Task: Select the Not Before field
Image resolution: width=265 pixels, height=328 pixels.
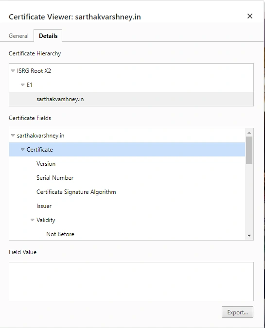Action: (127, 234)
